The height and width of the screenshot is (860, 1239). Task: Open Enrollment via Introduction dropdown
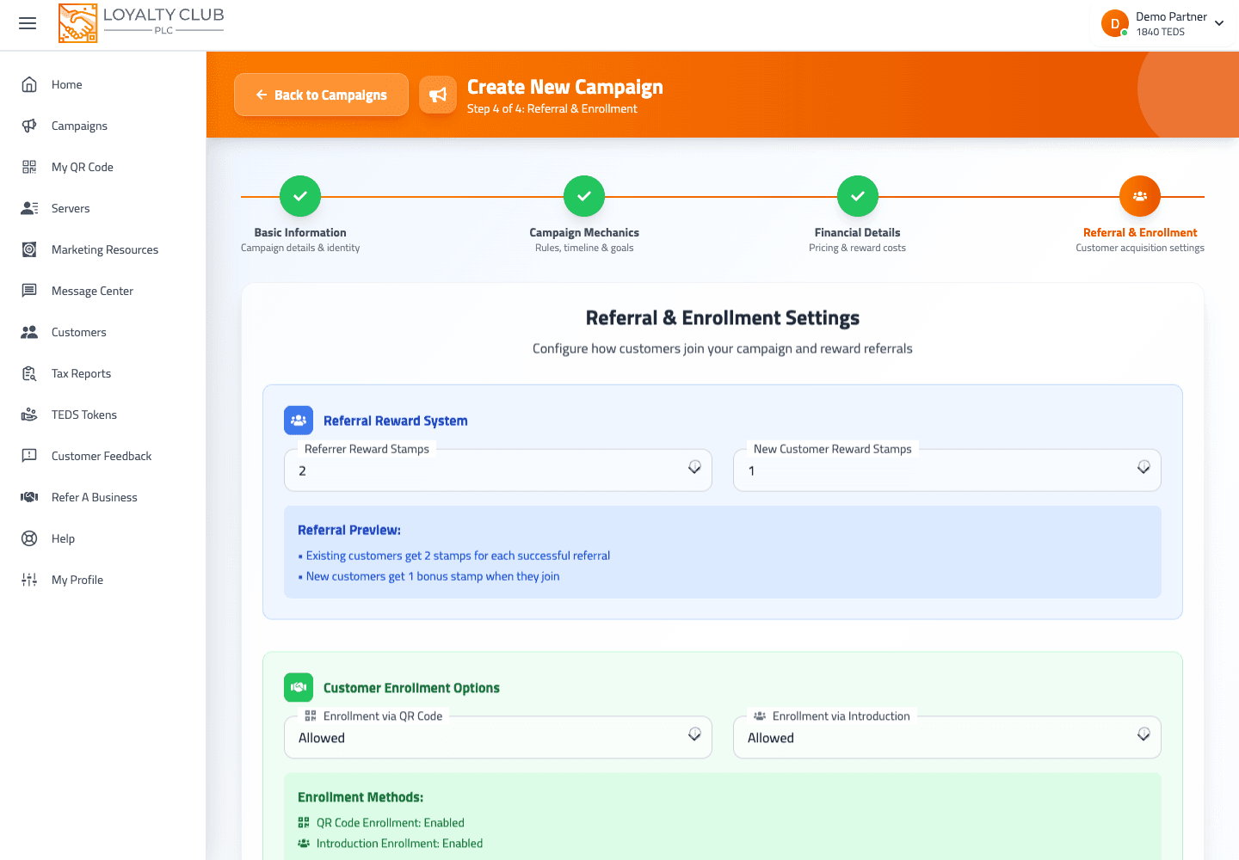pyautogui.click(x=947, y=737)
